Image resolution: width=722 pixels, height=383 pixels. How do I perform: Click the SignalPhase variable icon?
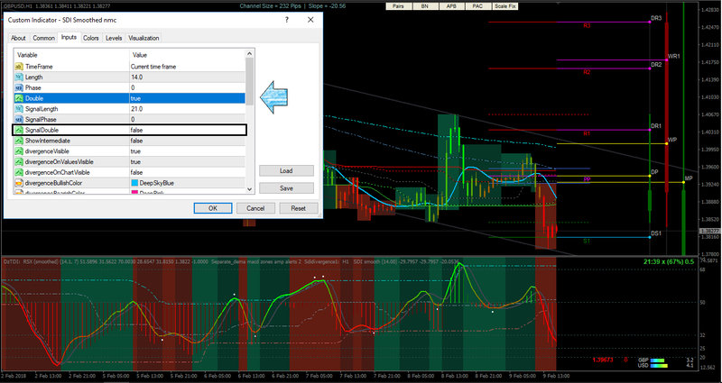click(18, 119)
